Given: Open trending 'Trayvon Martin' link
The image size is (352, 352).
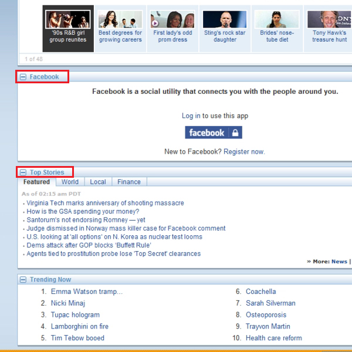Looking at the screenshot, I should [268, 326].
